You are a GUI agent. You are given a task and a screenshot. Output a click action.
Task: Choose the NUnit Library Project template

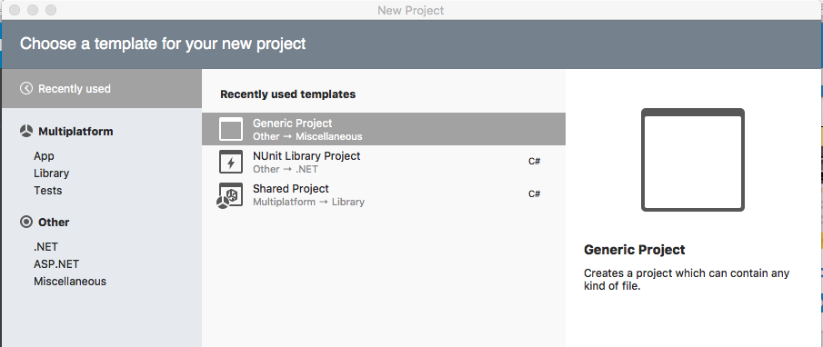[384, 162]
